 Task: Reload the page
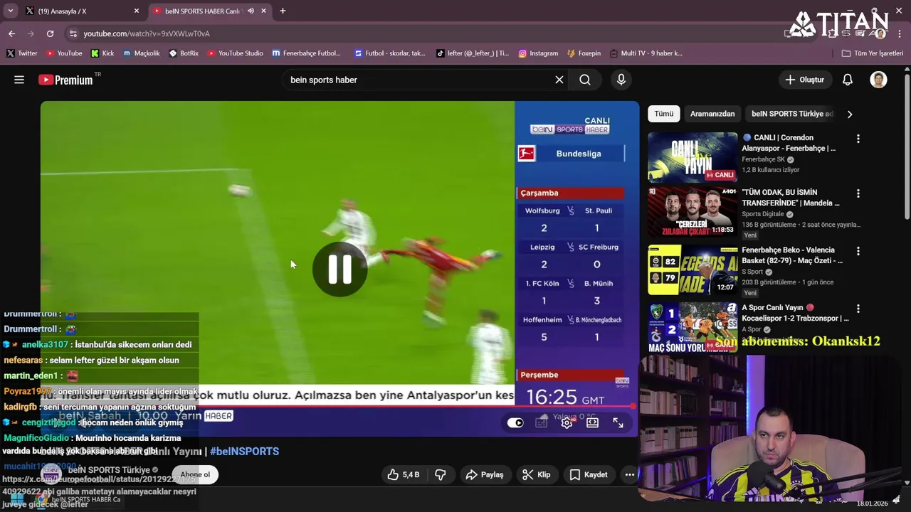coord(50,33)
